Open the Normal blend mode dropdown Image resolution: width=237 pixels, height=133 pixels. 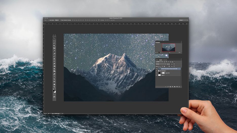click(x=161, y=64)
